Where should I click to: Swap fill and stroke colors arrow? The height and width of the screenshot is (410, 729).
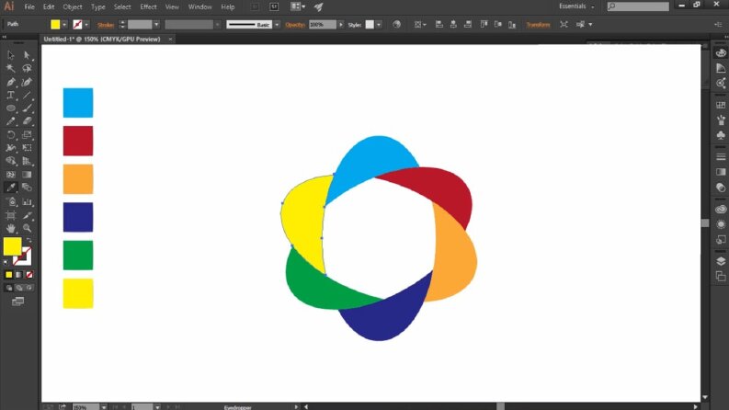(x=28, y=240)
